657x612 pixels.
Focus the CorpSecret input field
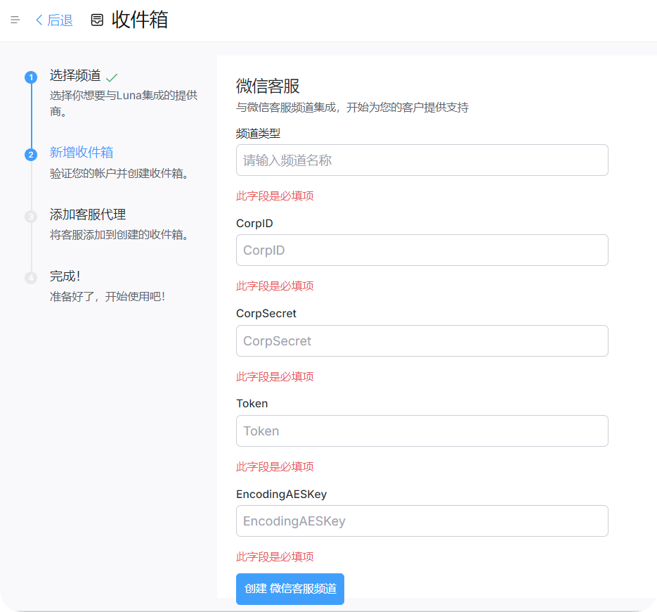pos(422,341)
